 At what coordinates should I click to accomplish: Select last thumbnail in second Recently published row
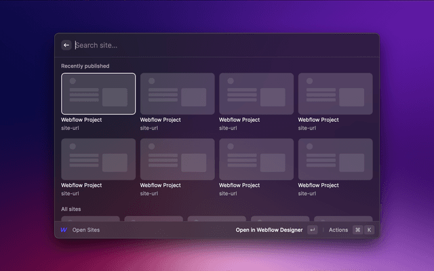336,159
